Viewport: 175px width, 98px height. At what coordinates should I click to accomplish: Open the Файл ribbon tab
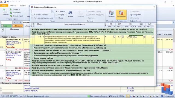click(4, 5)
